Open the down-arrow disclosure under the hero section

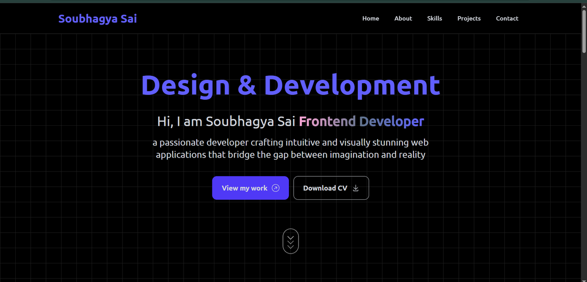click(x=290, y=241)
